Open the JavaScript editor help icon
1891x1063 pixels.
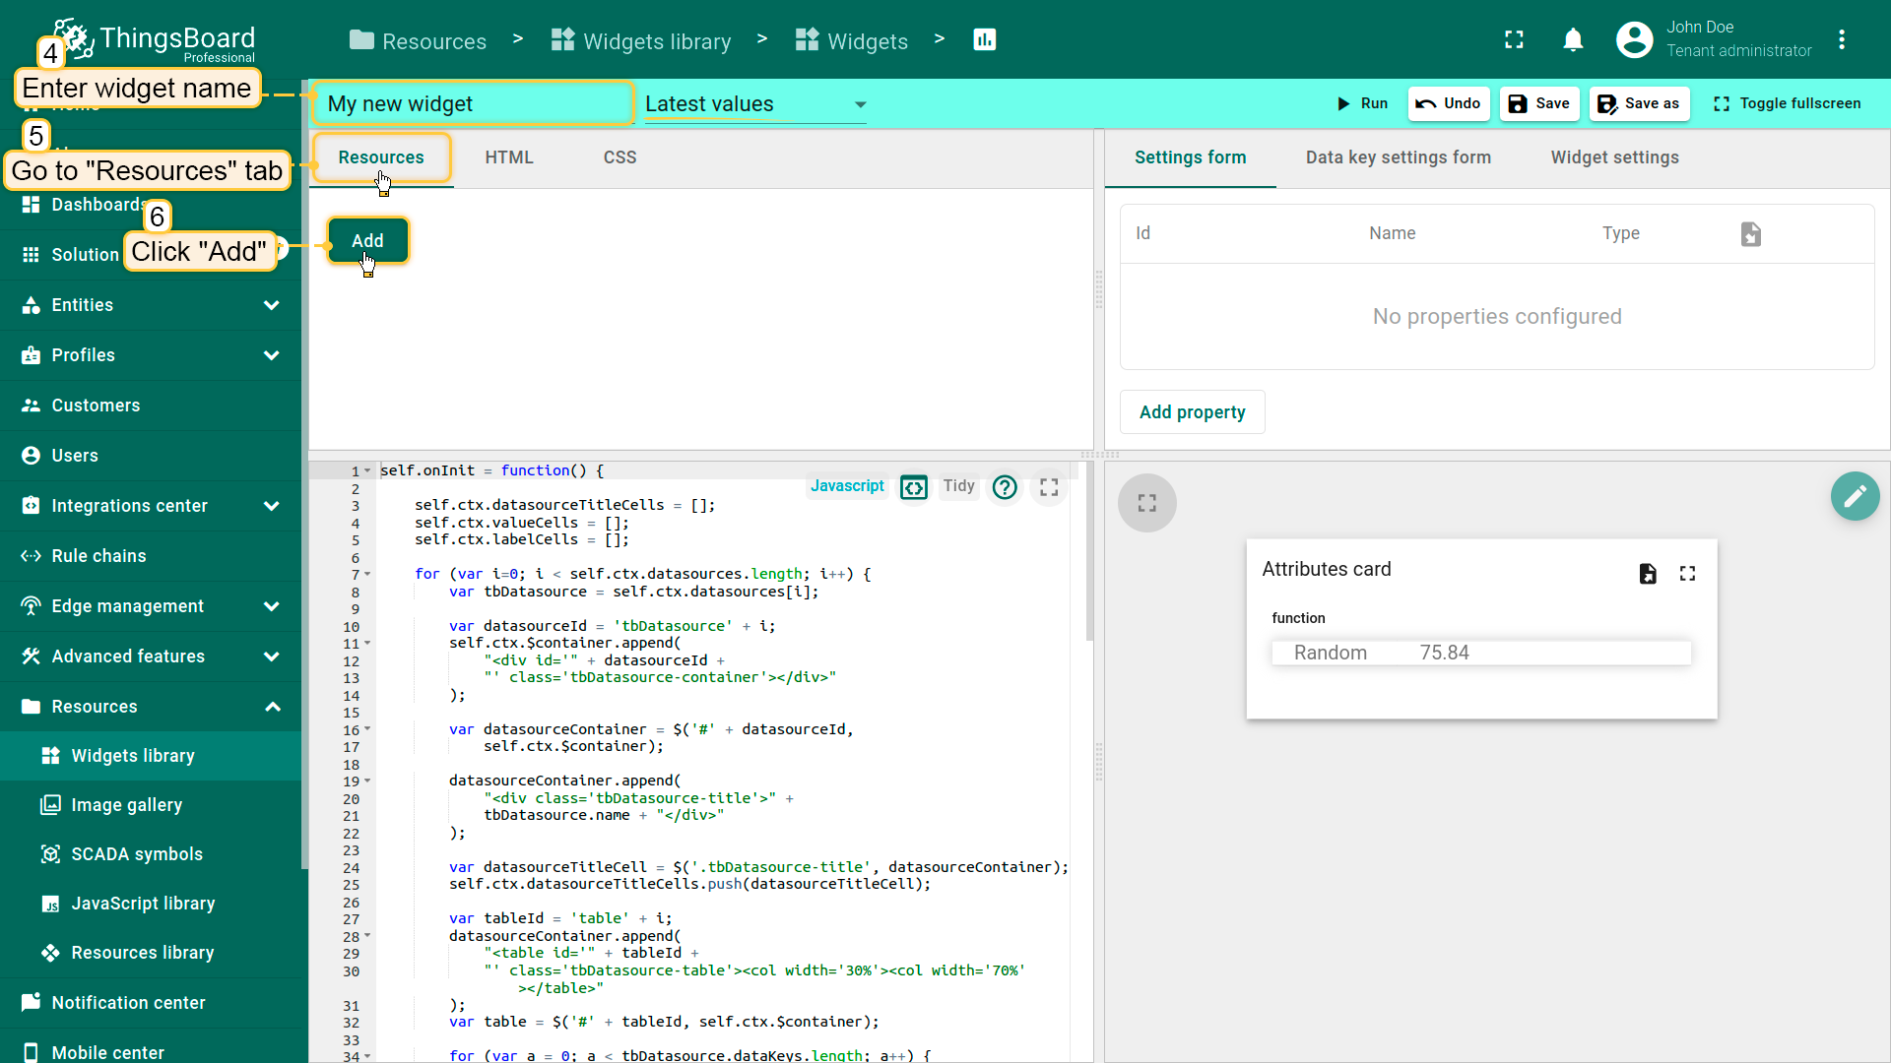coord(1005,487)
